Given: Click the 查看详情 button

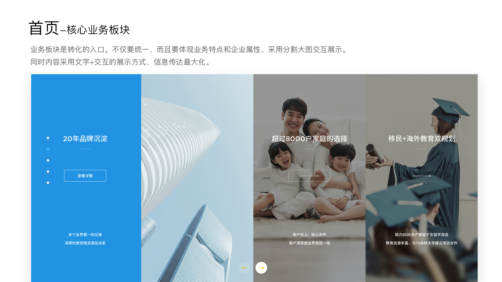Looking at the screenshot, I should (x=85, y=176).
